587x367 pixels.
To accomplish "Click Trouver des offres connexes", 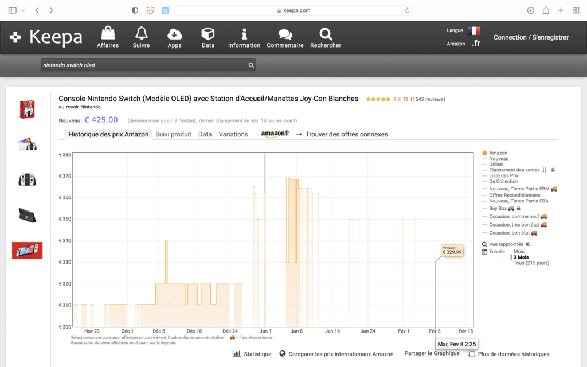I will coord(347,134).
